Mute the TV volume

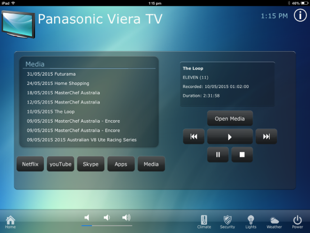pyautogui.click(x=87, y=217)
